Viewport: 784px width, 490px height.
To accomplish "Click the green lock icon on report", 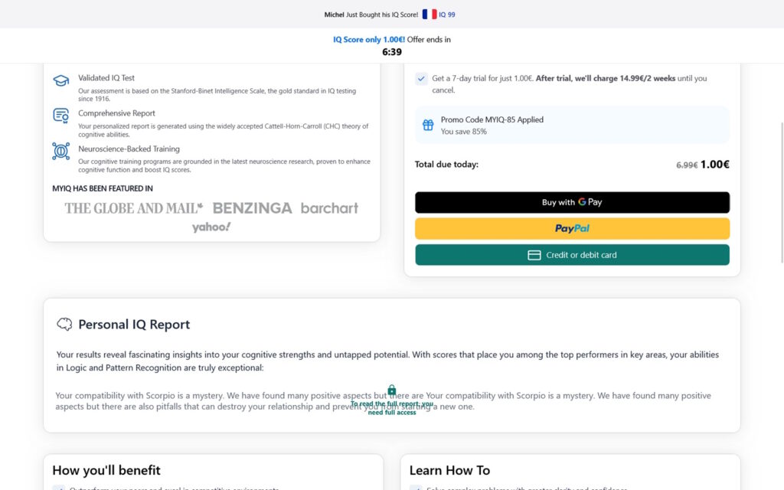I will point(391,390).
